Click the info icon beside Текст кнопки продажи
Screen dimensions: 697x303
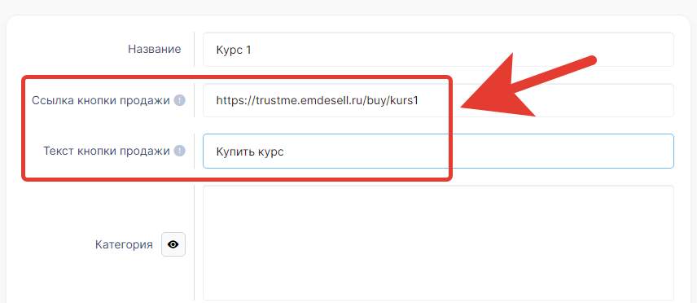179,151
